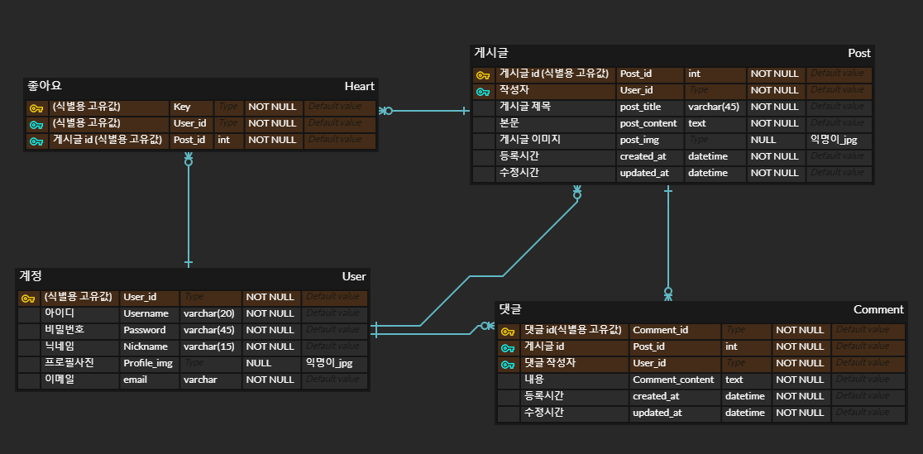Click the empty Type field of Profile_img row
The image size is (923, 454).
tap(211, 363)
